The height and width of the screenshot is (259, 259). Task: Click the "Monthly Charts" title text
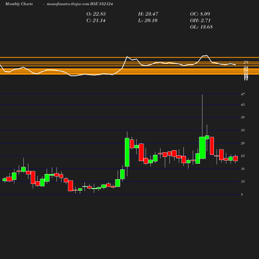click(x=19, y=4)
